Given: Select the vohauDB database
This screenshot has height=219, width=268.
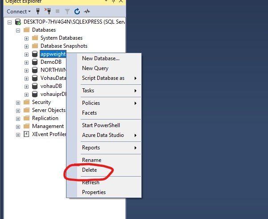Looking at the screenshot, I should tap(51, 86).
